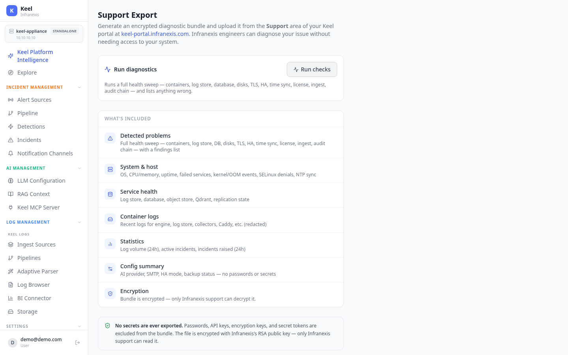The width and height of the screenshot is (568, 355).
Task: Click the Statistics bar chart icon
Action: [110, 244]
